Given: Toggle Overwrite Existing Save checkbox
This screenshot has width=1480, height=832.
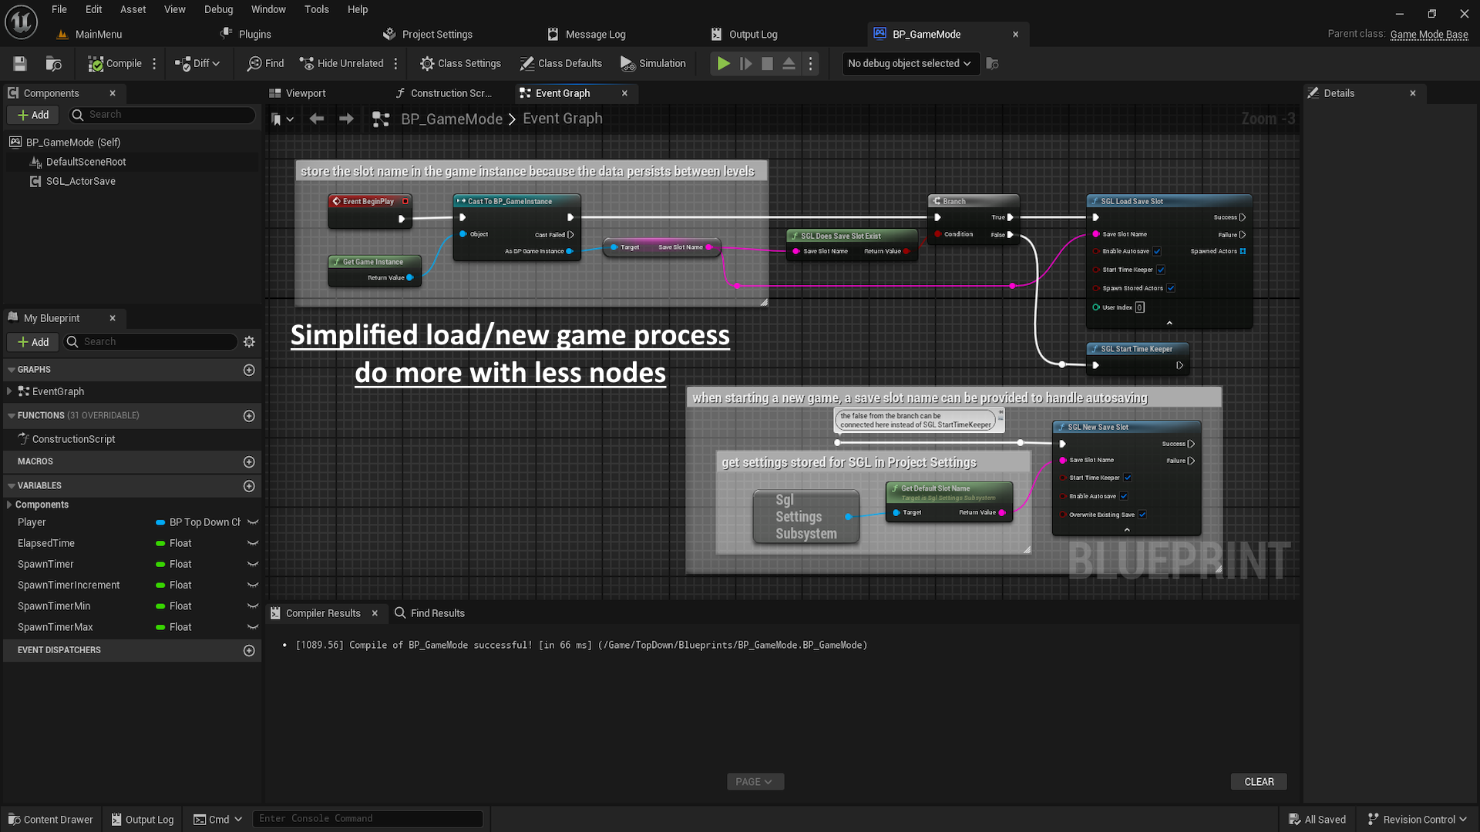Looking at the screenshot, I should (1142, 515).
